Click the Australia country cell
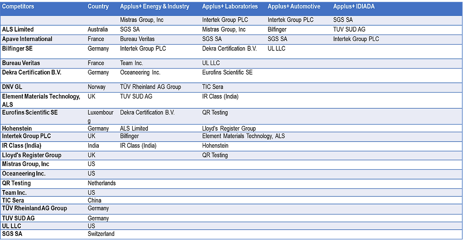Image resolution: width=463 pixels, height=241 pixels. click(x=98, y=29)
